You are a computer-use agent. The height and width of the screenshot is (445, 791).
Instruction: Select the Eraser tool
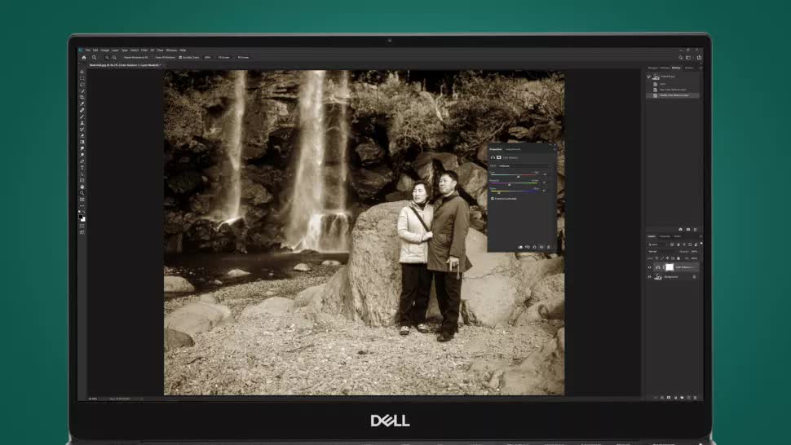coord(82,135)
